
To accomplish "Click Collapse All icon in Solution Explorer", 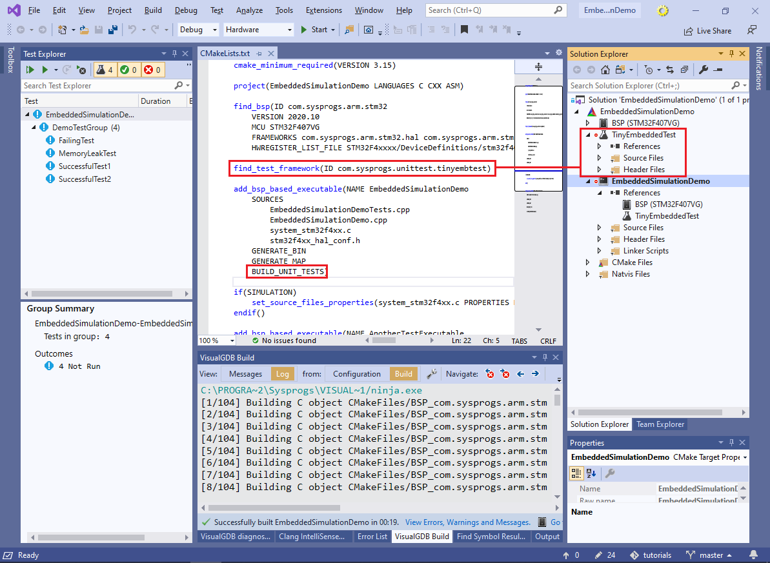I will coord(684,70).
